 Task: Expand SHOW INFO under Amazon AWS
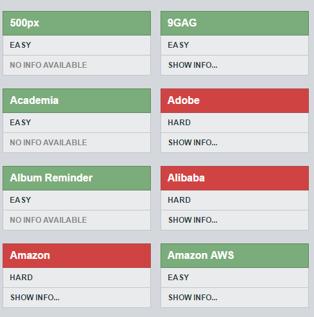[193, 298]
